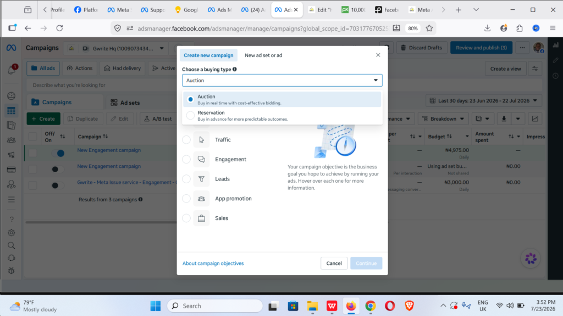Click the Cancel button in dialog
Screen dimensions: 563x316
pyautogui.click(x=334, y=263)
